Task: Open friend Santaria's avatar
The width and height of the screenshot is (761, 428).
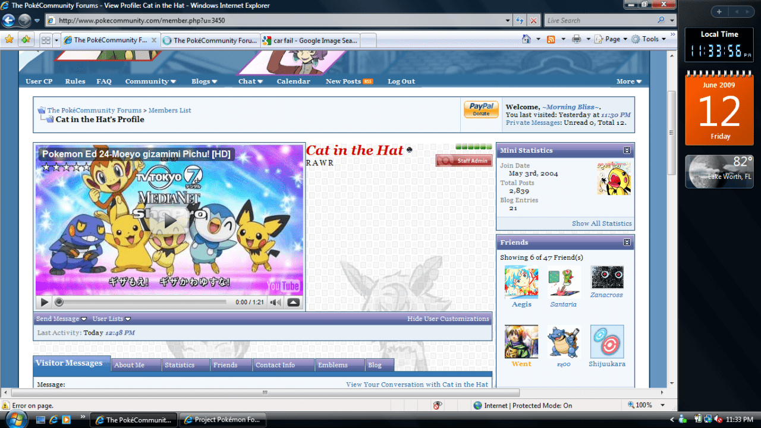Action: pyautogui.click(x=563, y=282)
